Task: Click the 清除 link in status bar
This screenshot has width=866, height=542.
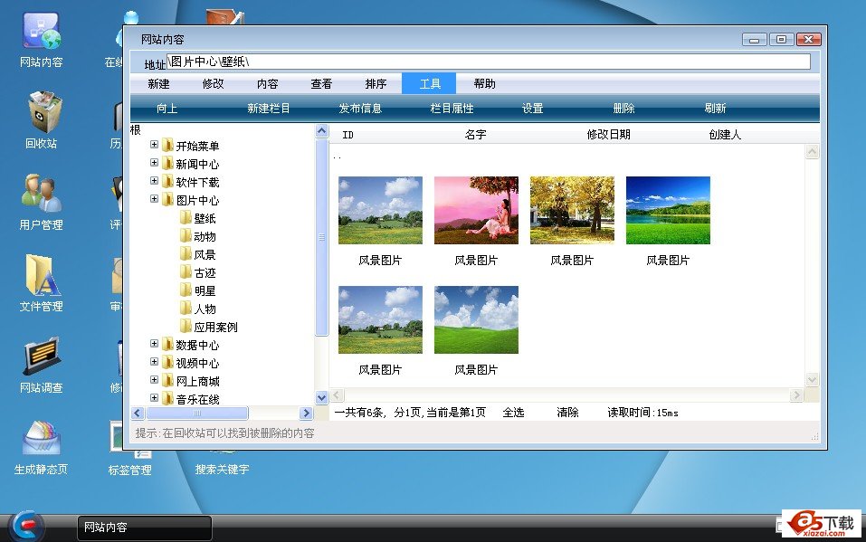Action: tap(567, 413)
